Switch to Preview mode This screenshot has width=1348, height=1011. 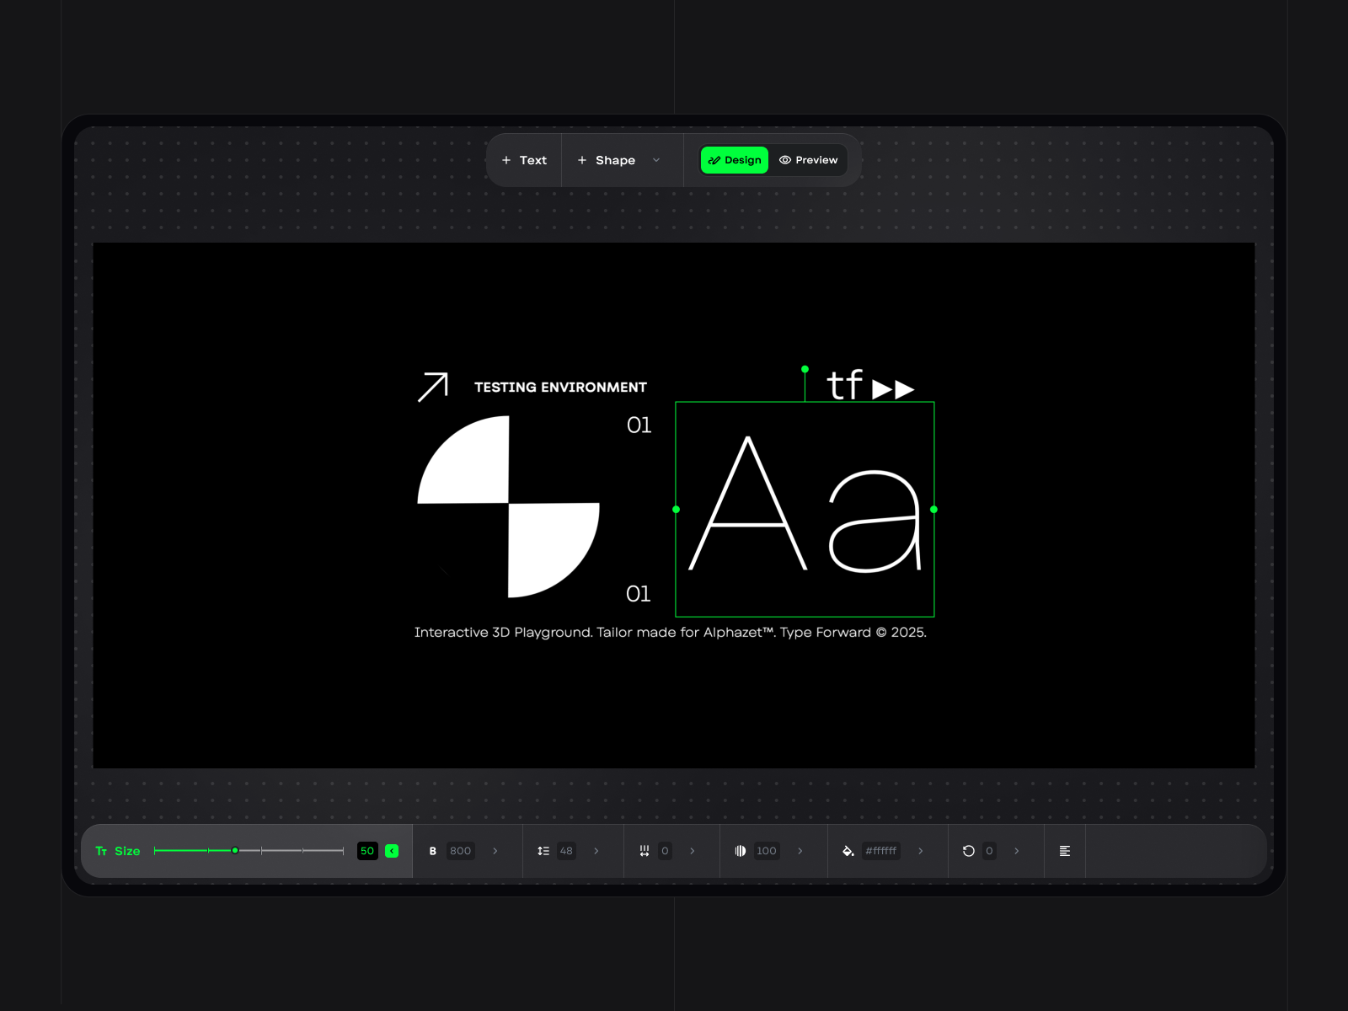(808, 160)
